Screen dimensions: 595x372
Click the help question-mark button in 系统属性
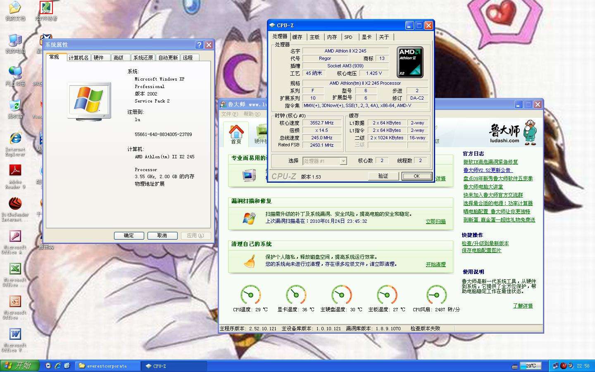pyautogui.click(x=199, y=45)
